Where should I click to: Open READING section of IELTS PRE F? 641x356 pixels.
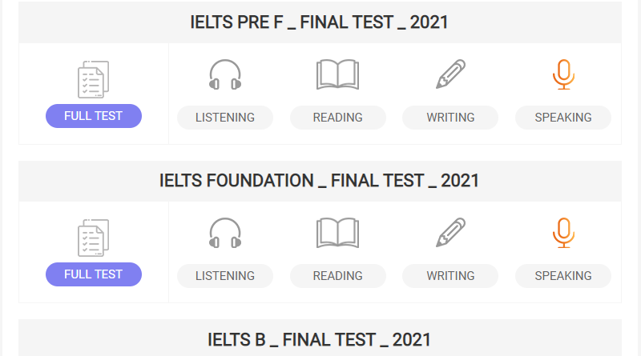pyautogui.click(x=337, y=118)
